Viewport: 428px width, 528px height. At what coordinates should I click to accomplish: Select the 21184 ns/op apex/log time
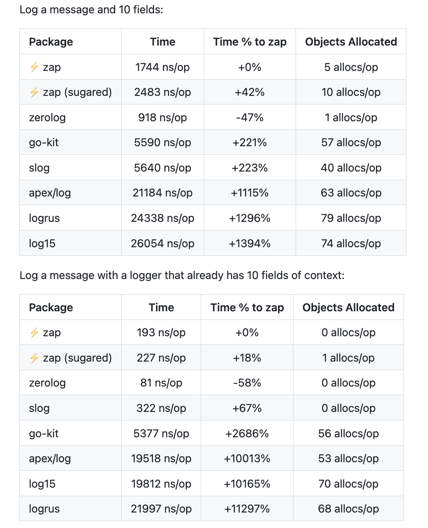[162, 193]
